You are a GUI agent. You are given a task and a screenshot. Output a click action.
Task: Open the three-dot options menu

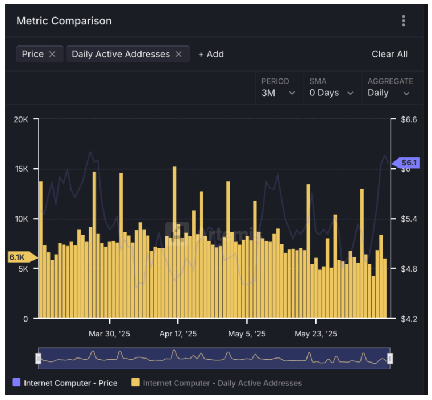coord(404,21)
